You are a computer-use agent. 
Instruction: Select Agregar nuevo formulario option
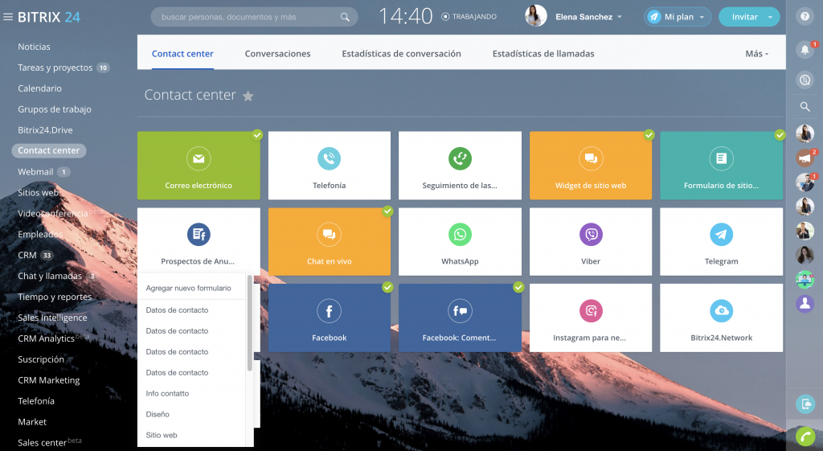[189, 288]
